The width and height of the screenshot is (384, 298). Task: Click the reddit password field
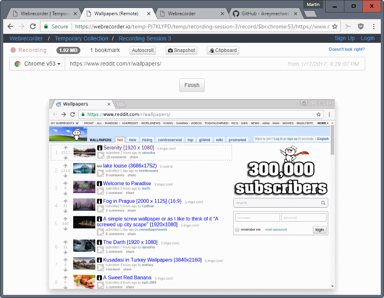pos(304,218)
